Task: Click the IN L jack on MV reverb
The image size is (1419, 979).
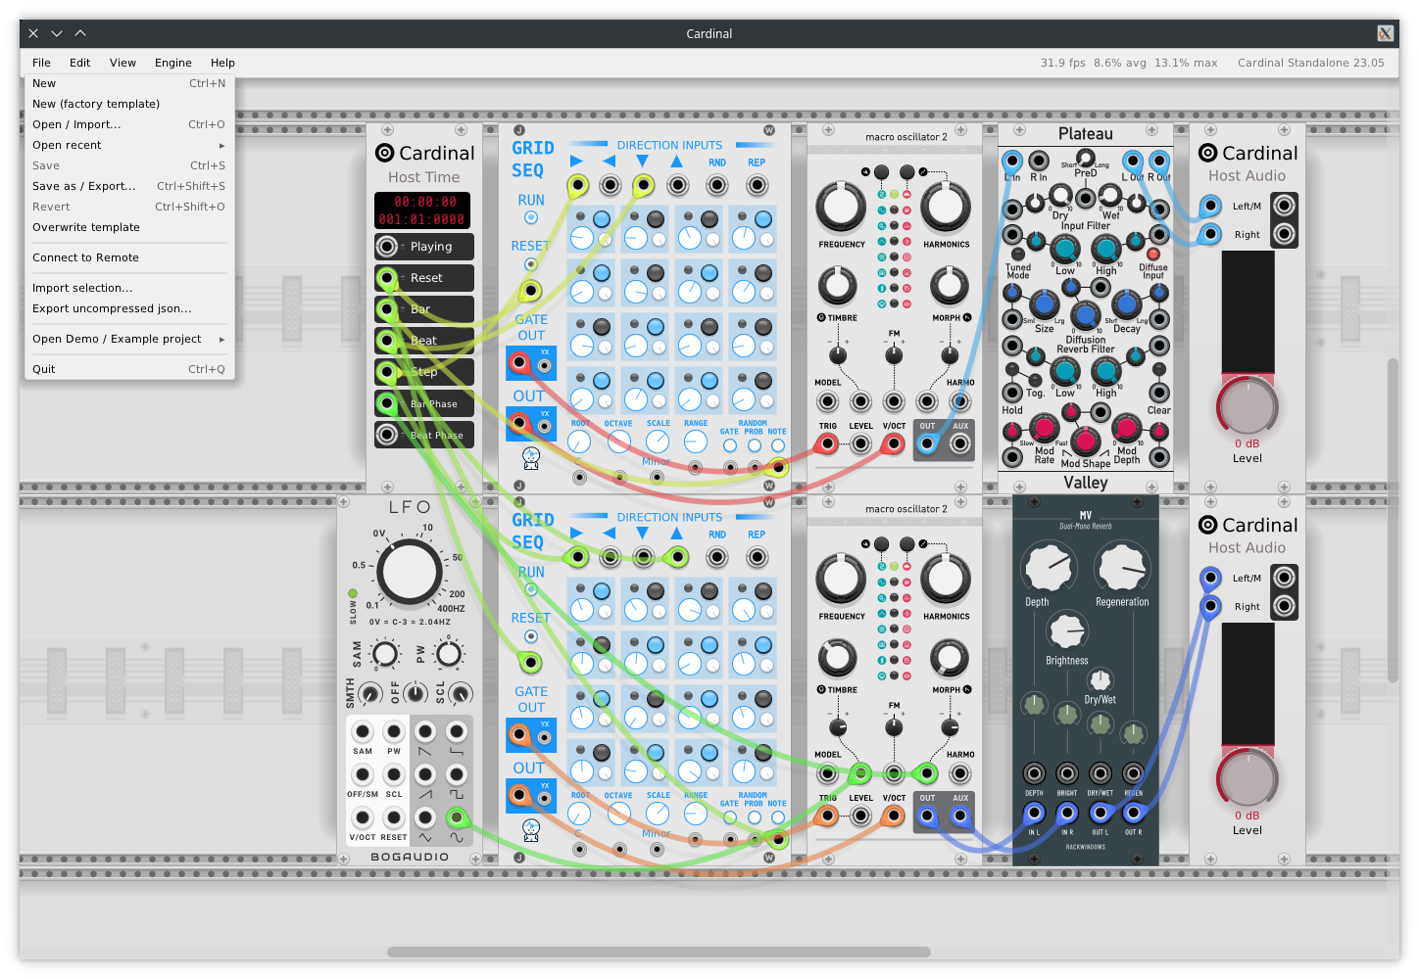Action: (1034, 813)
